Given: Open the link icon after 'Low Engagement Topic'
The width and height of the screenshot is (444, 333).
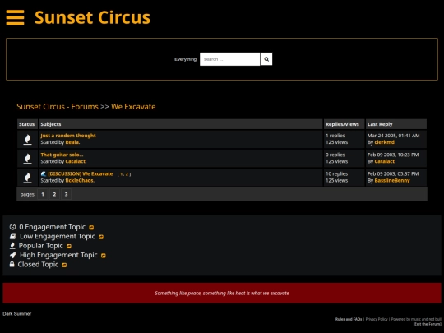Looking at the screenshot, I should coord(101,237).
